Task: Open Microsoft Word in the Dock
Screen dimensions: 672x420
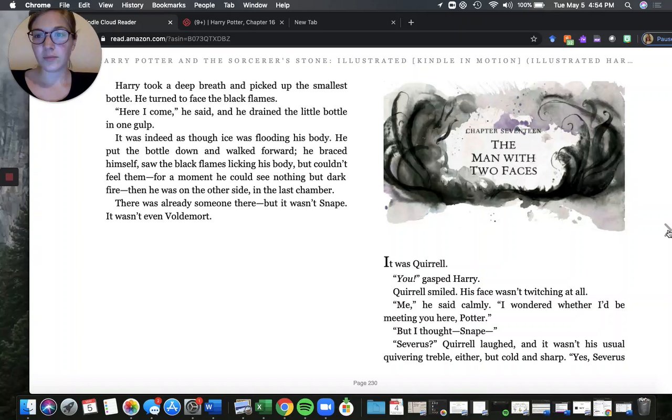Action: point(213,407)
